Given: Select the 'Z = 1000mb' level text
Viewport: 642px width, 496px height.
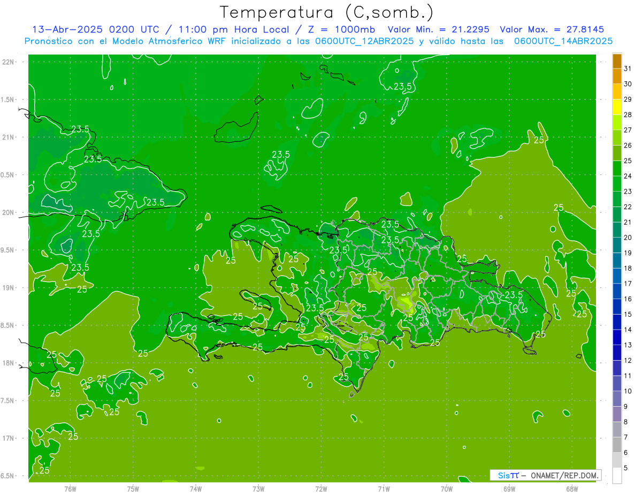Looking at the screenshot, I should 341,29.
